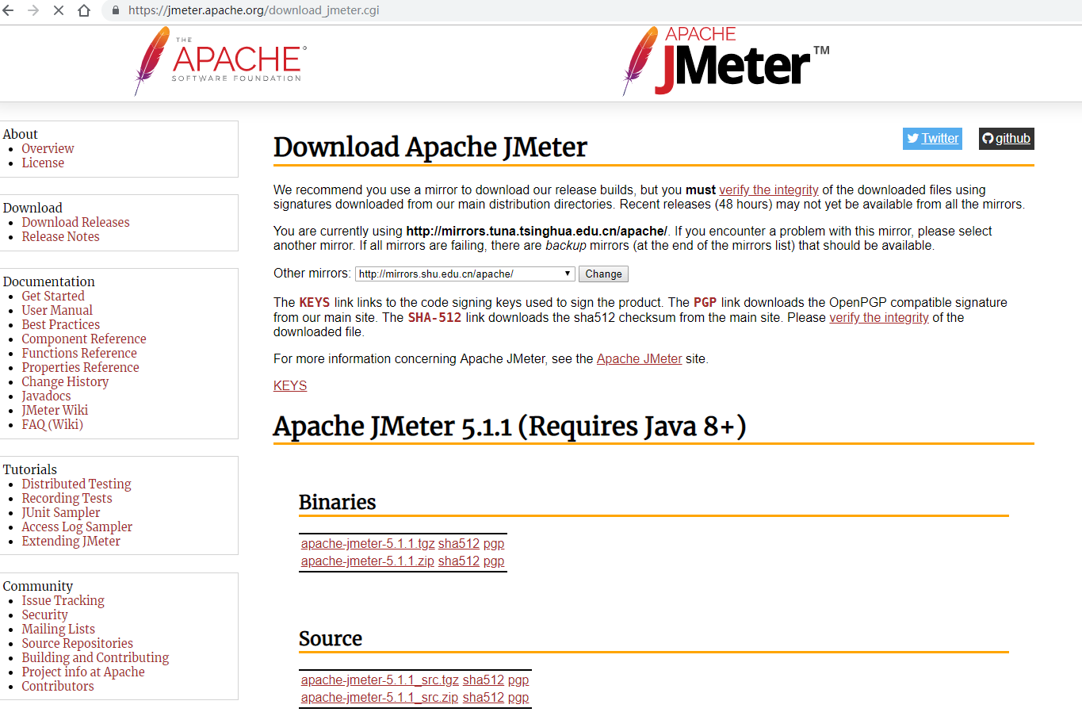Screen dimensions: 1082x716
Task: Open sha512 for source zip
Action: (x=484, y=697)
